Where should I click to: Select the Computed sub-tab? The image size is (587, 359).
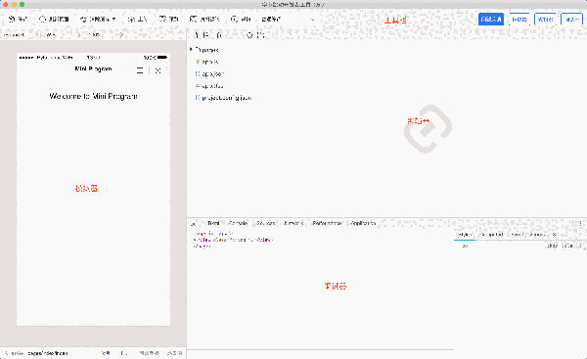[x=492, y=235]
